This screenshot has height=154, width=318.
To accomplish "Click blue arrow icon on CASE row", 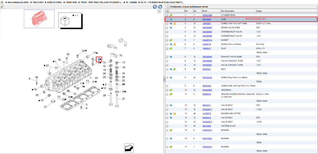I will (171, 19).
